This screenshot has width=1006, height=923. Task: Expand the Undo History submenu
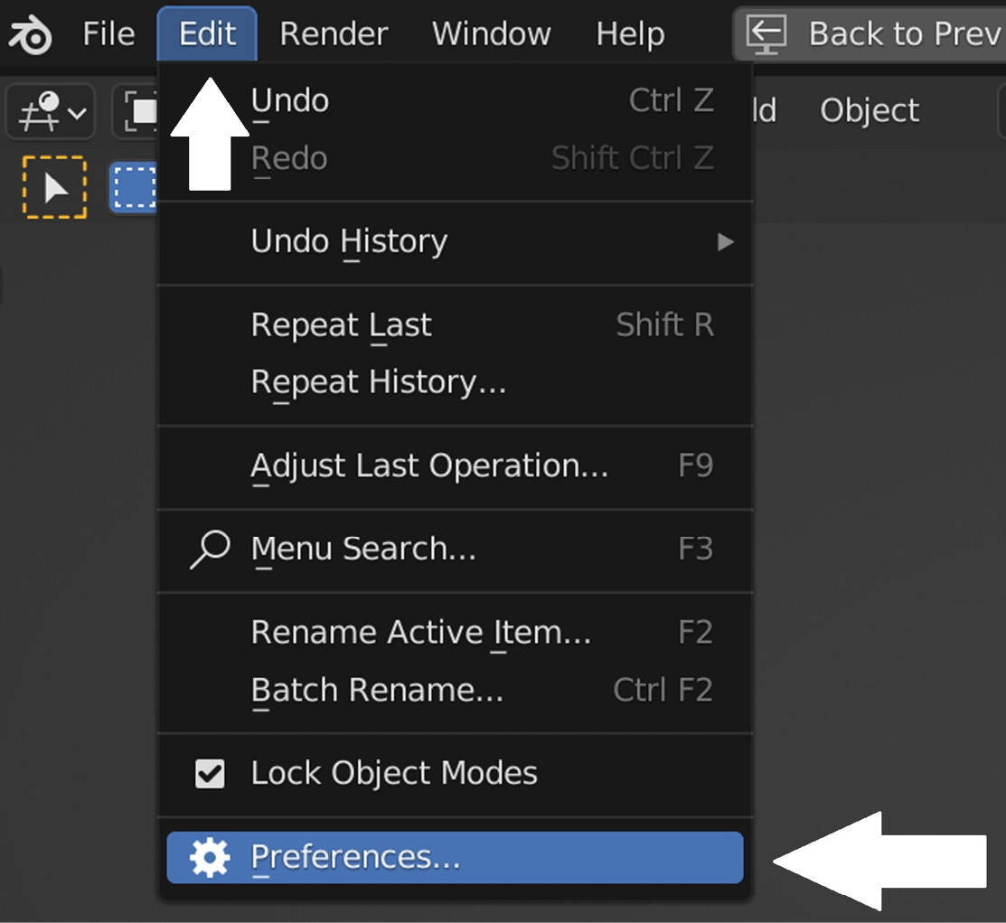456,242
